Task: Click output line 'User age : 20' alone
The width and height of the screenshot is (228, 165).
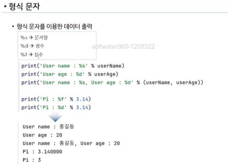Action: (42, 135)
